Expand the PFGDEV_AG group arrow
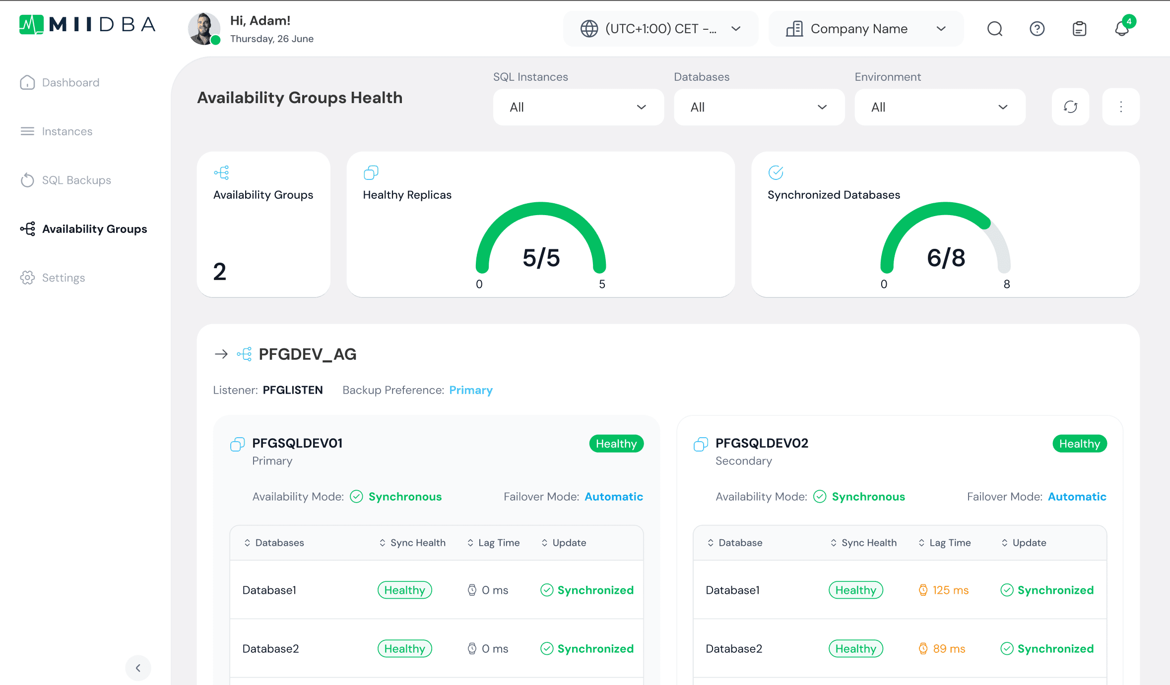Viewport: 1170px width, 685px height. pyautogui.click(x=221, y=354)
